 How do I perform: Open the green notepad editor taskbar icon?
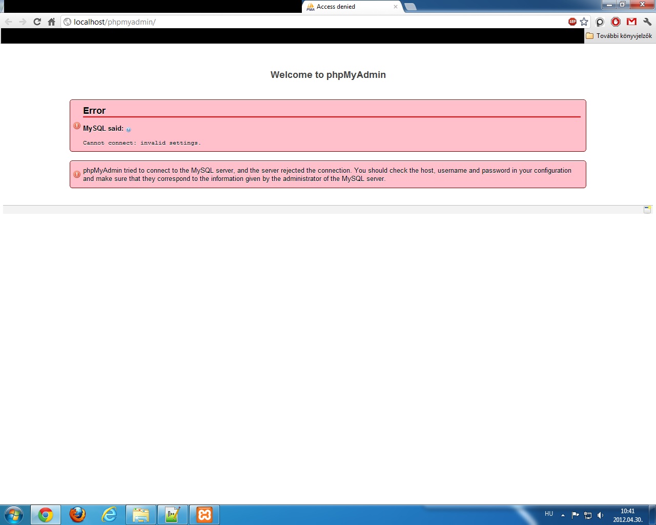point(173,515)
